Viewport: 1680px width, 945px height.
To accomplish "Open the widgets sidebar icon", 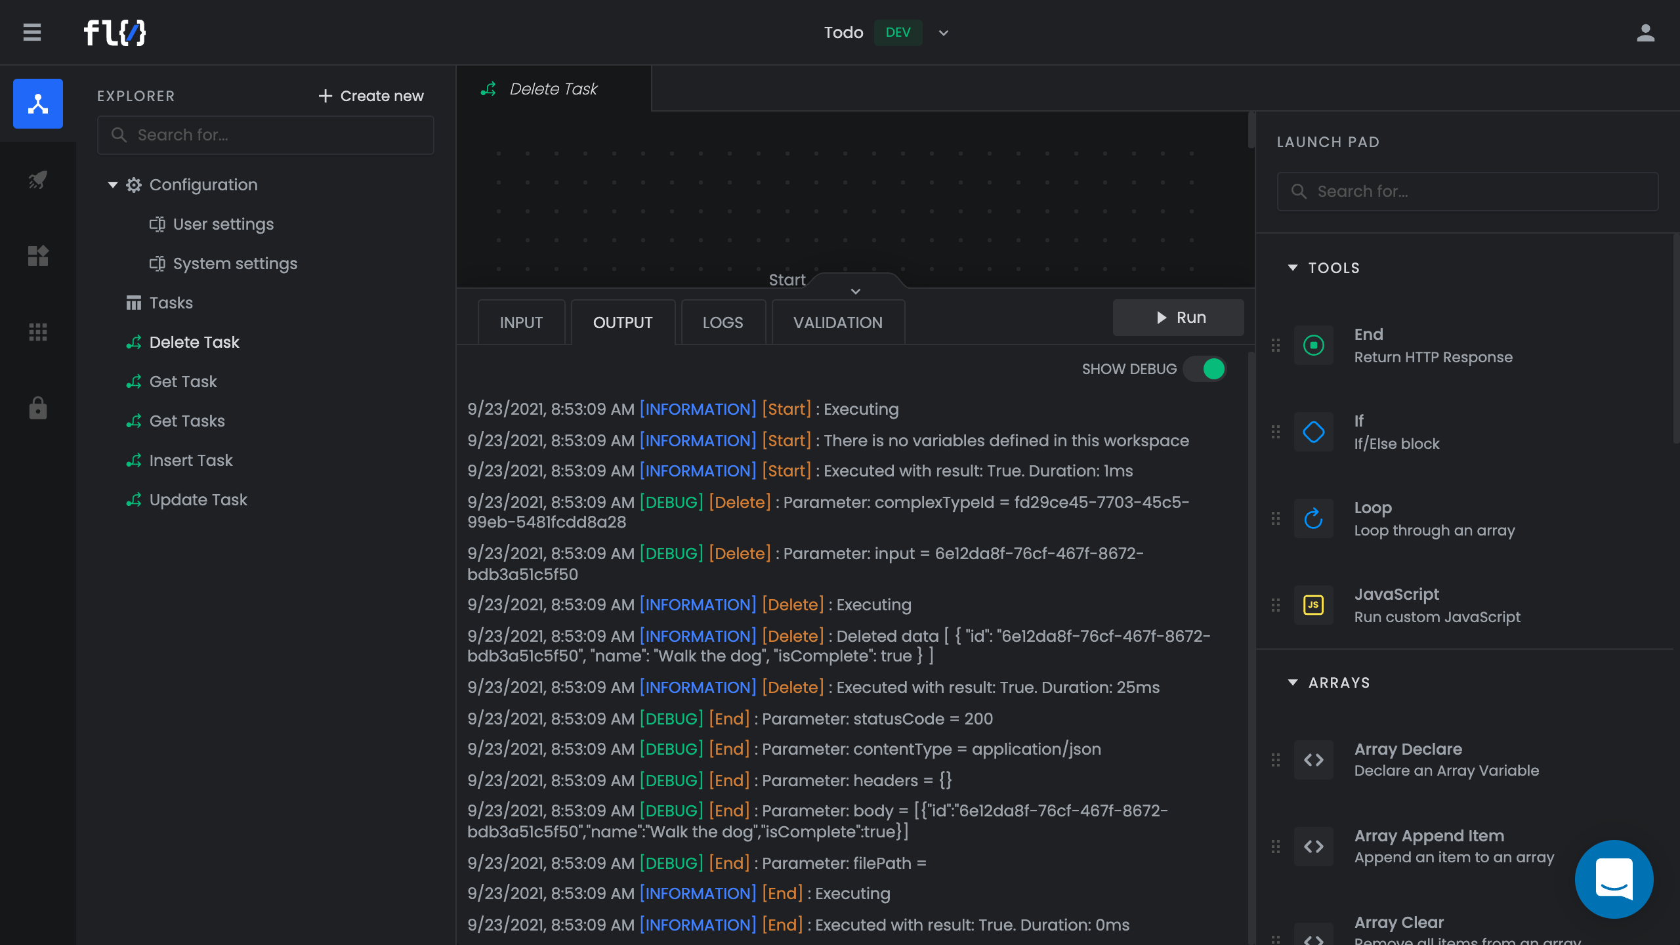I will 38,256.
